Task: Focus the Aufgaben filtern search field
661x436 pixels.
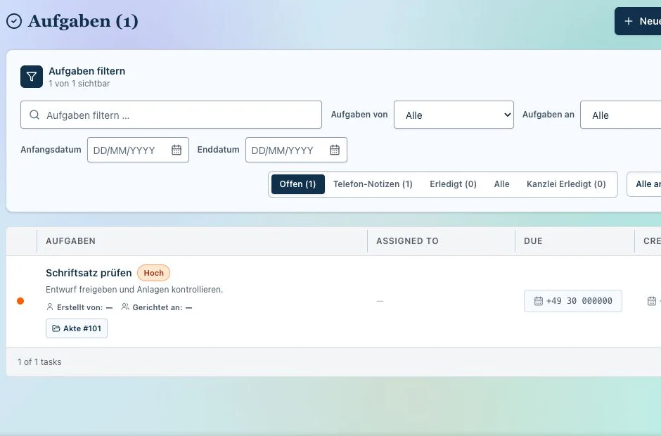Action: [x=171, y=115]
